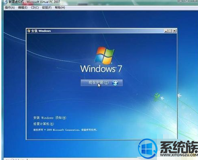The height and width of the screenshot is (160, 198).
Task: Open 安装 Windows 须知(W) link
Action: coord(49,118)
